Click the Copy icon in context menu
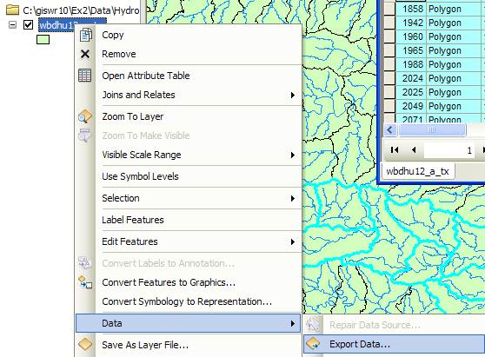Screen dimensions: 485x357 [x=85, y=35]
